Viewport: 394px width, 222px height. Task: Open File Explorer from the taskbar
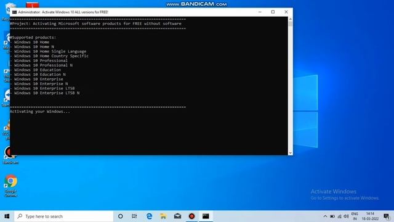pos(163,216)
